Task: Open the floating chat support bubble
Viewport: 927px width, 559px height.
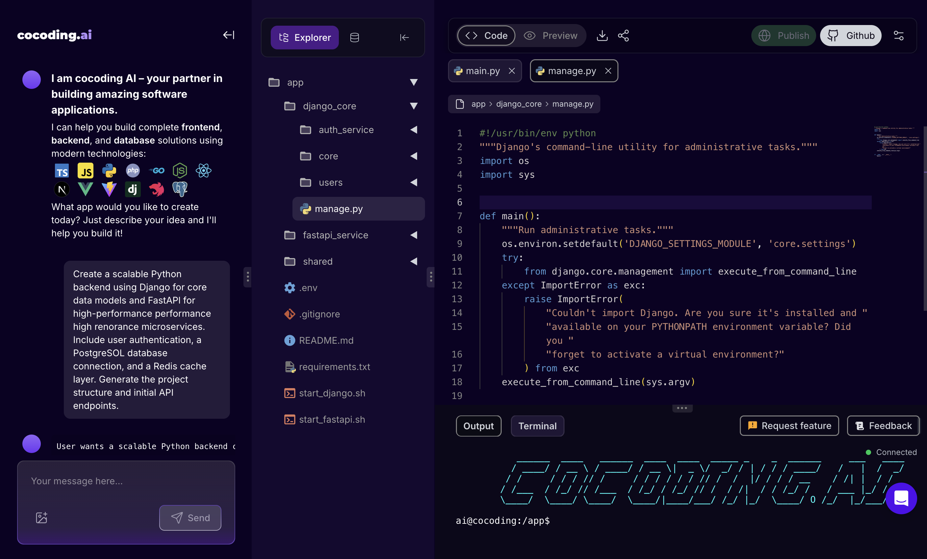Action: (x=901, y=498)
